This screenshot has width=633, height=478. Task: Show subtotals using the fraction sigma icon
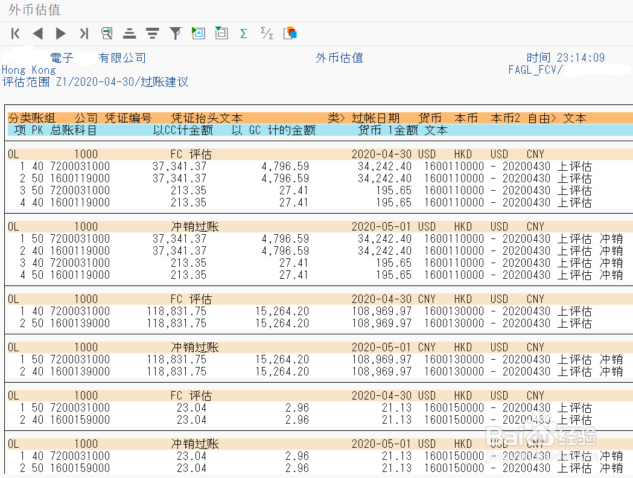pos(267,34)
